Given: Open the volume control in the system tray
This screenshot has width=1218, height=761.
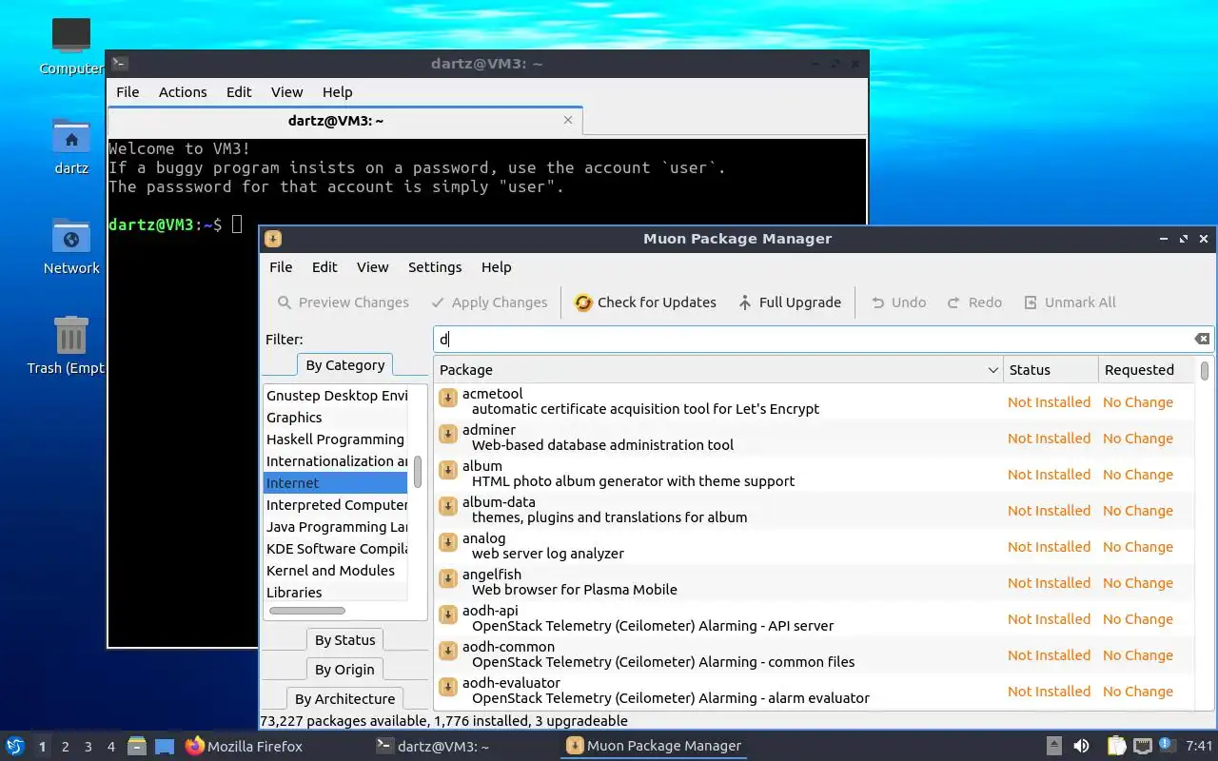Looking at the screenshot, I should click(1081, 746).
